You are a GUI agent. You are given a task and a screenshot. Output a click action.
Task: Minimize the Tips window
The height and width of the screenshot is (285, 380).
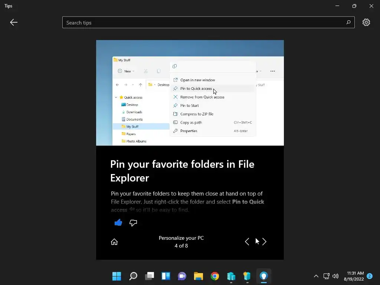coord(337,6)
